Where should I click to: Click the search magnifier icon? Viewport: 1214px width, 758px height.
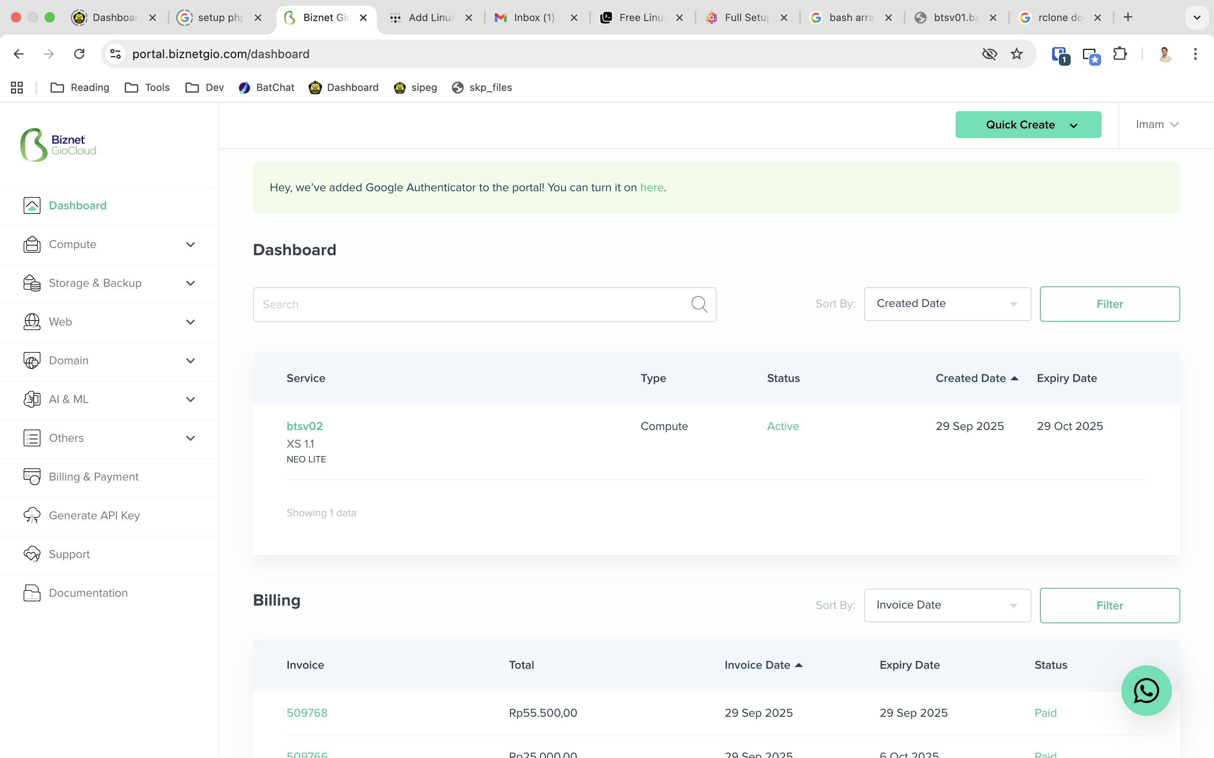[x=699, y=304]
